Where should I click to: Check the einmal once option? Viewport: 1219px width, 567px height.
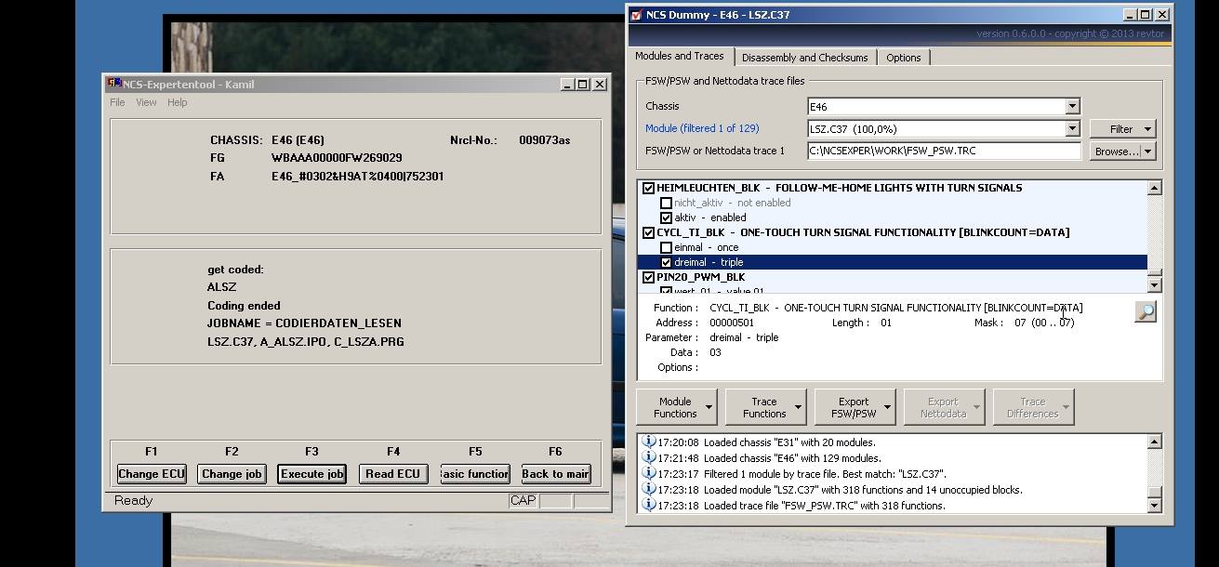(x=666, y=247)
